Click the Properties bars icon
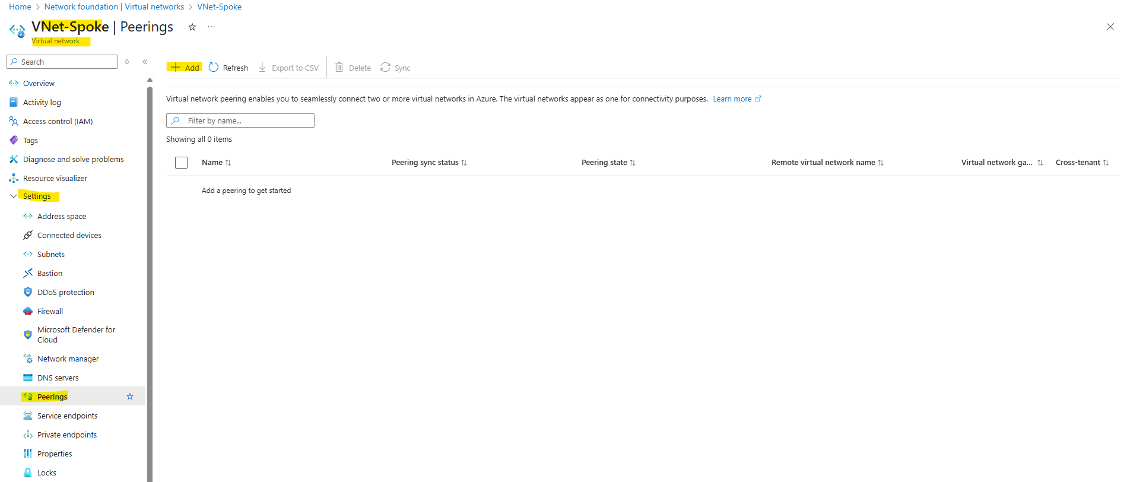This screenshot has width=1127, height=482. coord(28,454)
